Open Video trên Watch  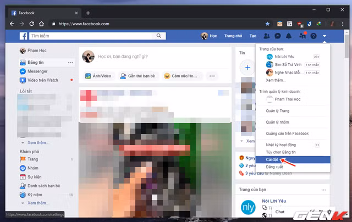[39, 80]
